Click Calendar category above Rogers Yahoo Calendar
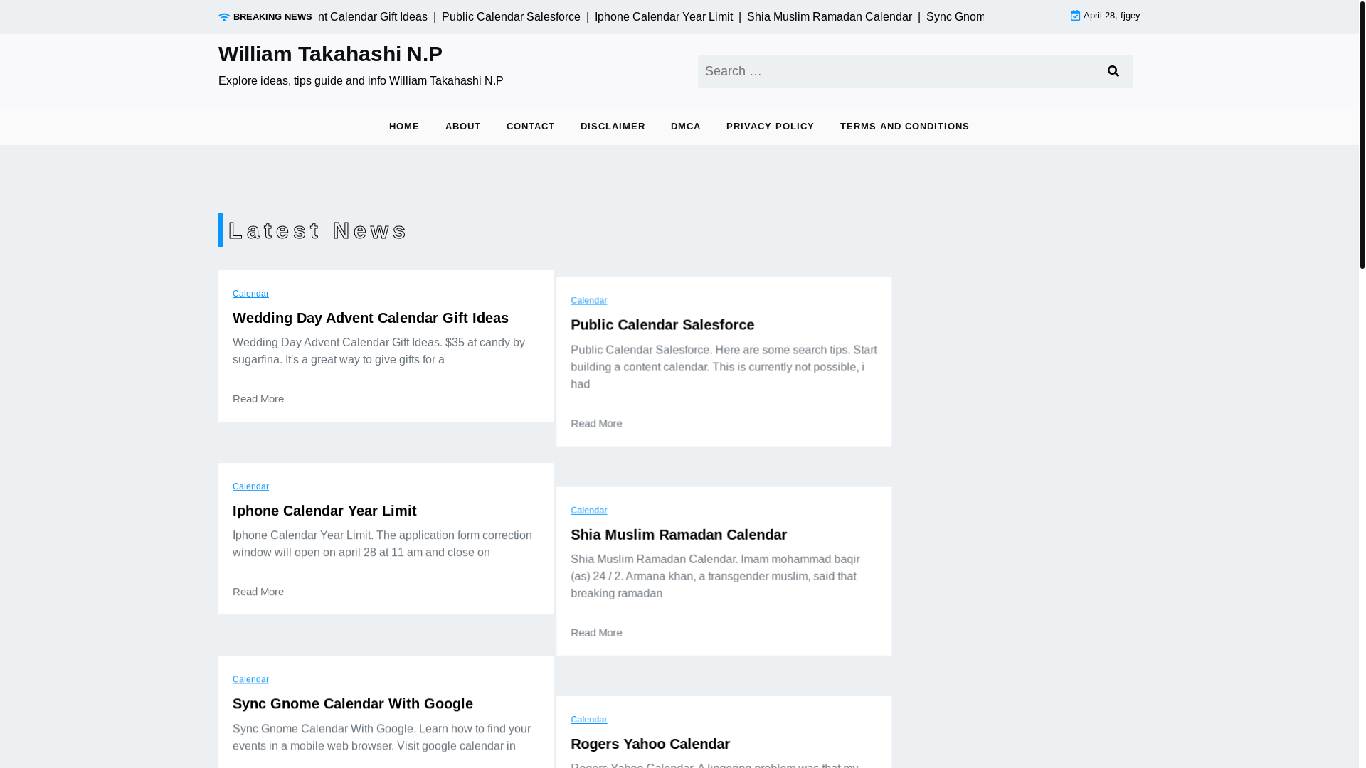This screenshot has height=768, width=1366. (x=589, y=720)
